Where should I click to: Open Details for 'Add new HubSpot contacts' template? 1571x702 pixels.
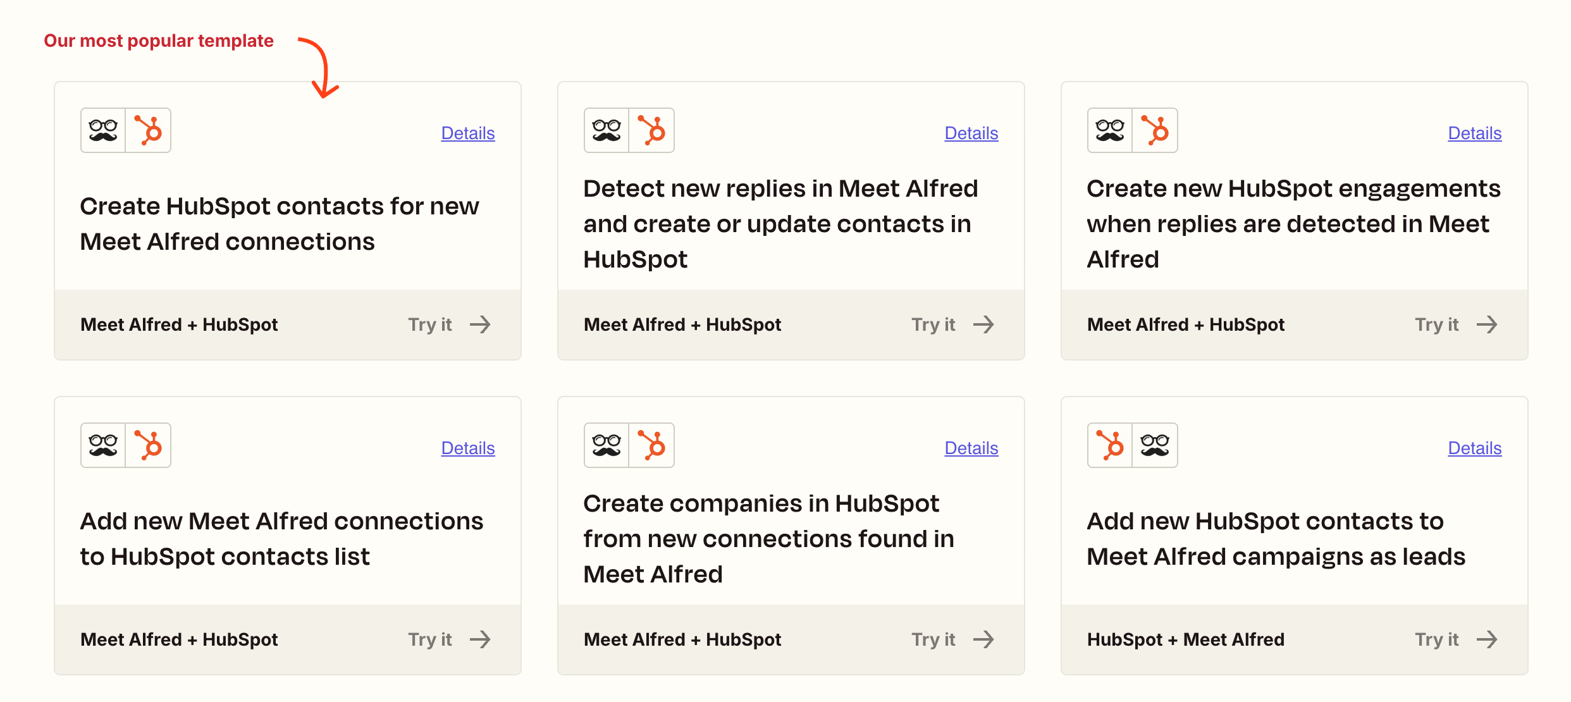(1474, 448)
